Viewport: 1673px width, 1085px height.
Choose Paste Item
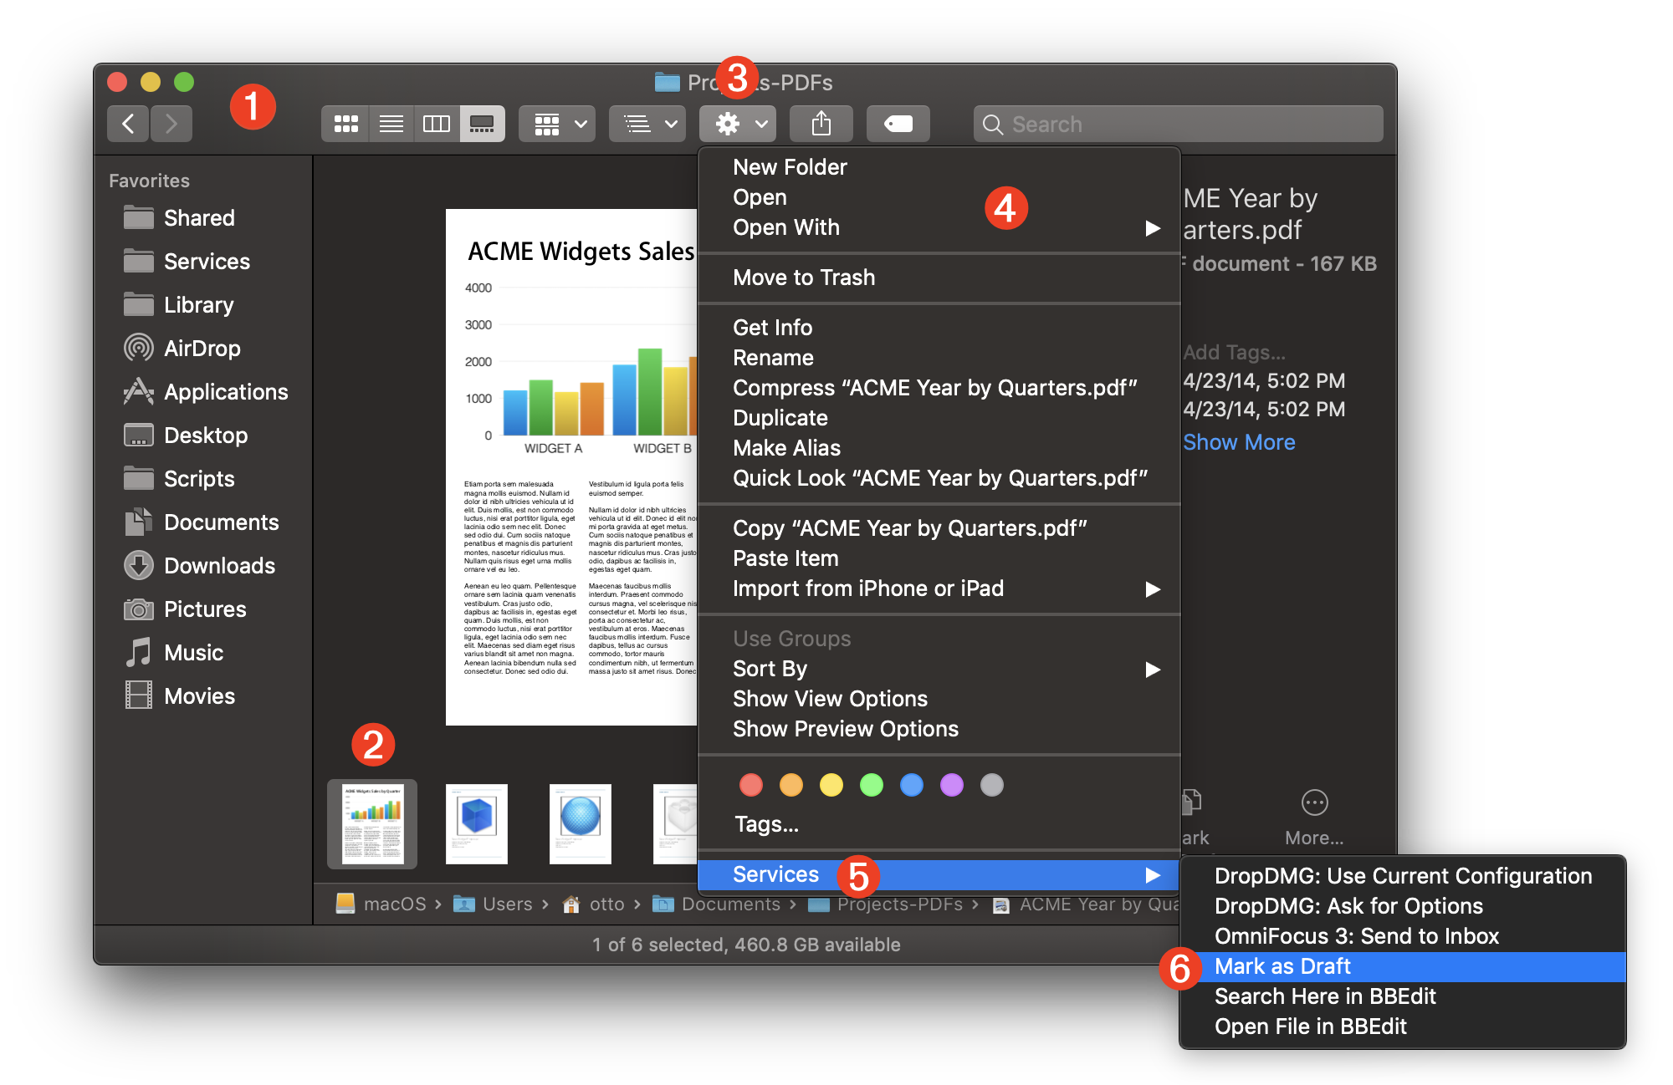(x=939, y=558)
